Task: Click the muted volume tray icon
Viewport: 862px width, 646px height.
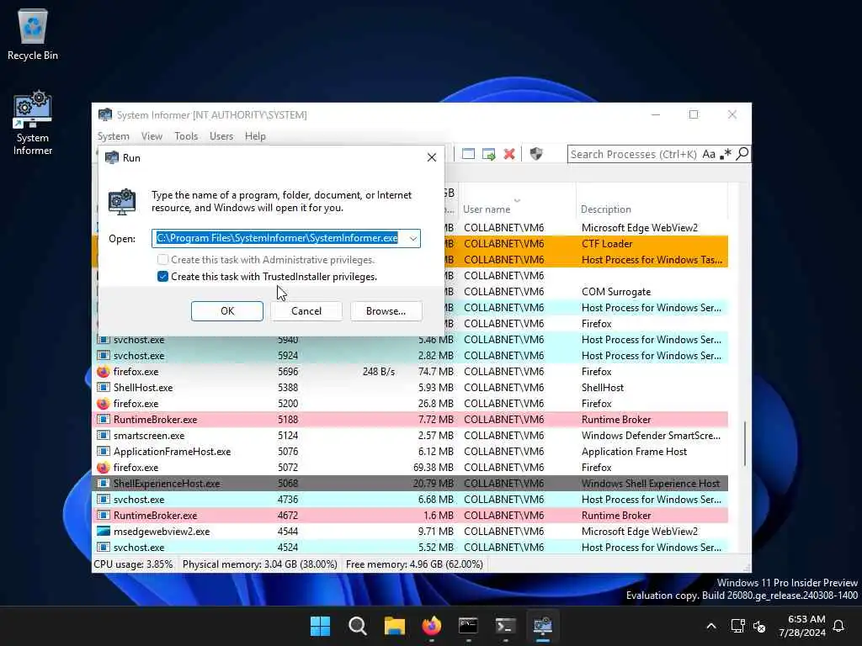Action: (x=759, y=626)
